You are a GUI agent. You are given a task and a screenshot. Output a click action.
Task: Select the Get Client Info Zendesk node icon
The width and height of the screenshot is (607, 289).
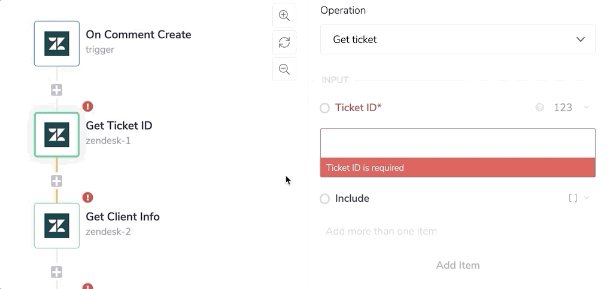point(57,226)
